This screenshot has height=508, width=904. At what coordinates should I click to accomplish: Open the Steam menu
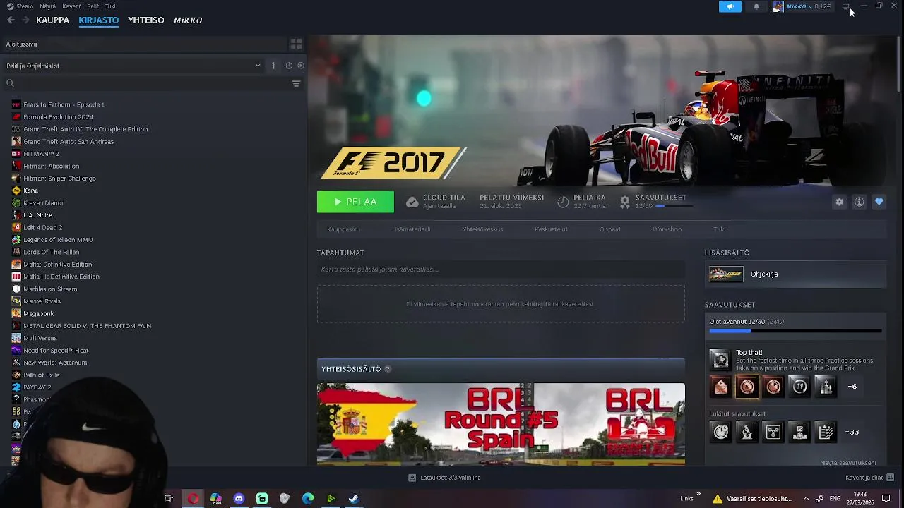click(20, 6)
